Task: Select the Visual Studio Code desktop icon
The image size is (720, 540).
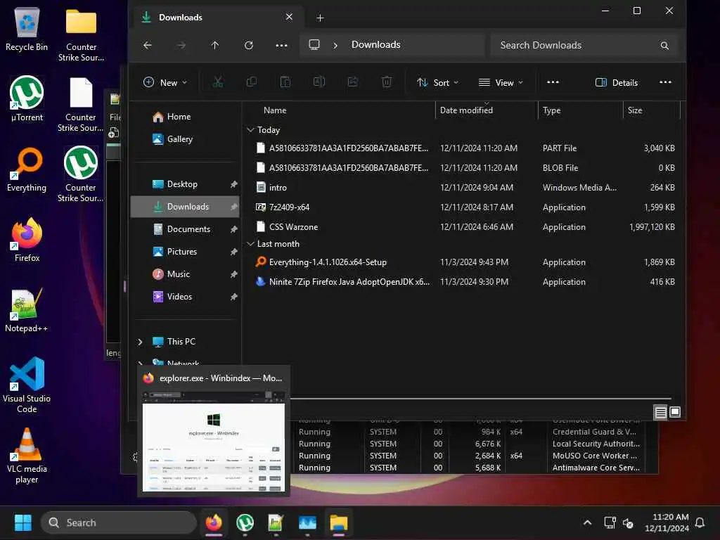Action: (27, 385)
